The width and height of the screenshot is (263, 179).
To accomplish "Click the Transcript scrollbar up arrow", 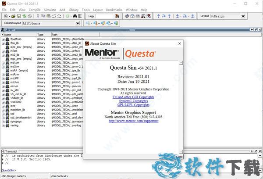I will [x=260, y=155].
